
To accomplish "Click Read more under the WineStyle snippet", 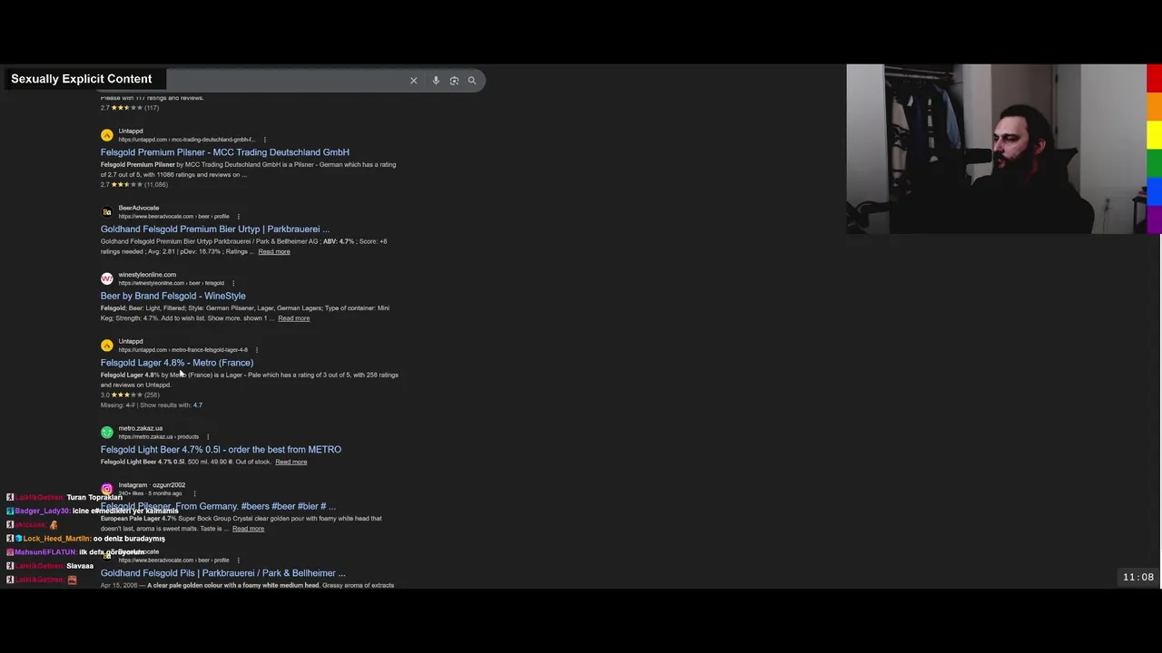I will point(293,318).
